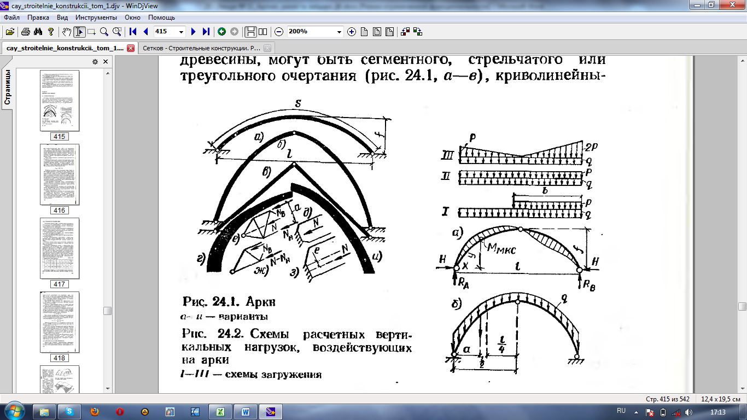Open Skype from the taskbar
The image size is (747, 420).
tap(69, 411)
